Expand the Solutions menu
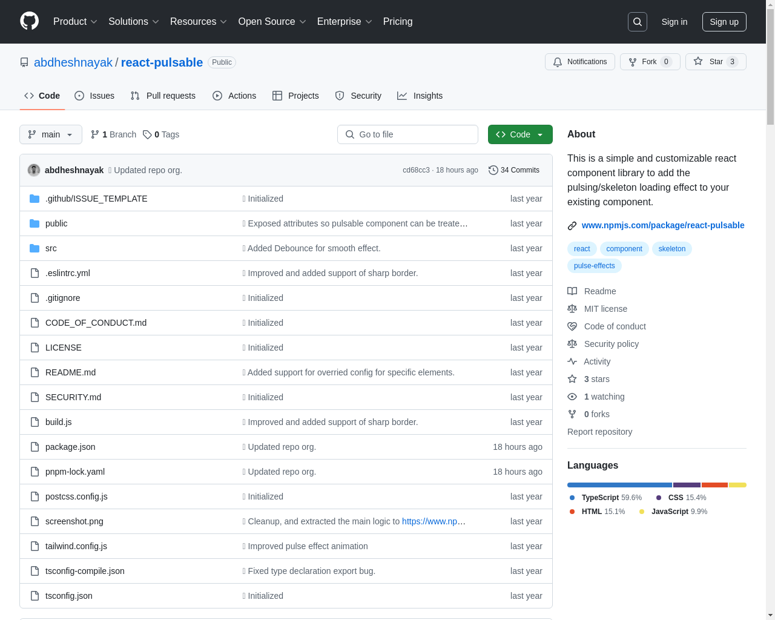 134,22
